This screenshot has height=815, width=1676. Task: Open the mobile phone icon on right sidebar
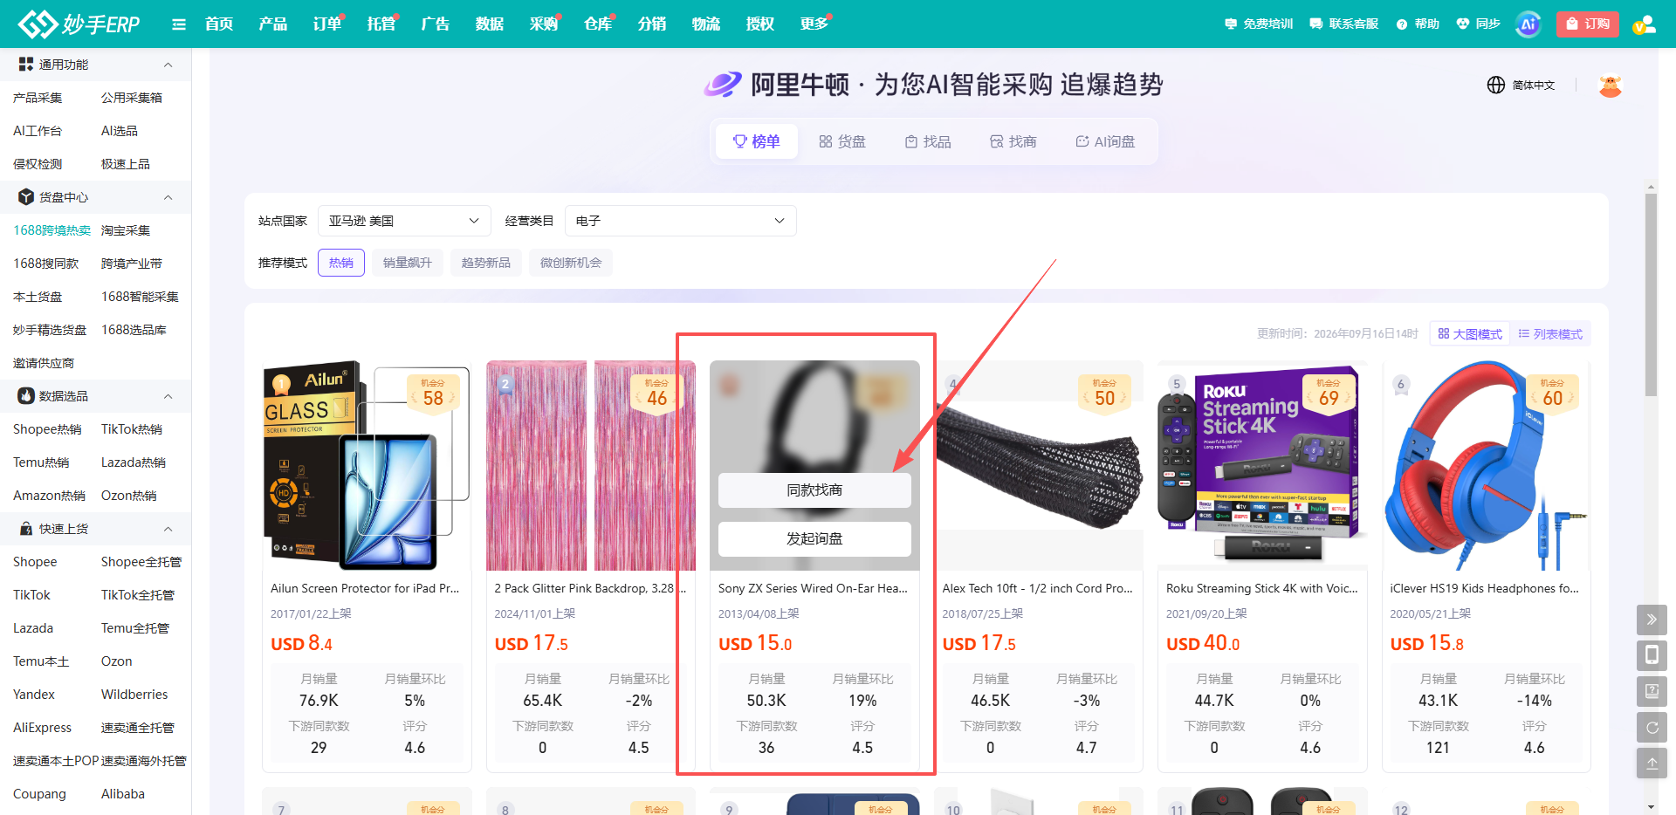(x=1652, y=655)
